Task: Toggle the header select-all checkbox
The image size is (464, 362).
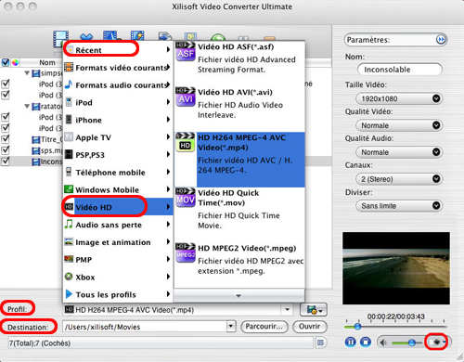Action: [x=6, y=62]
